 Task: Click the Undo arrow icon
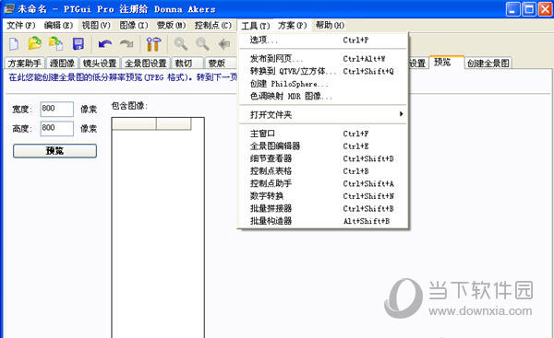(105, 44)
